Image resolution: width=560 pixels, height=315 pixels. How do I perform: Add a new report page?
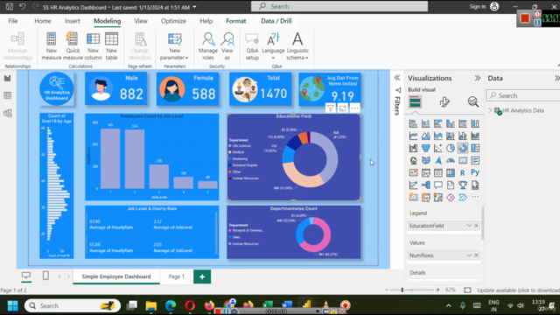click(202, 276)
